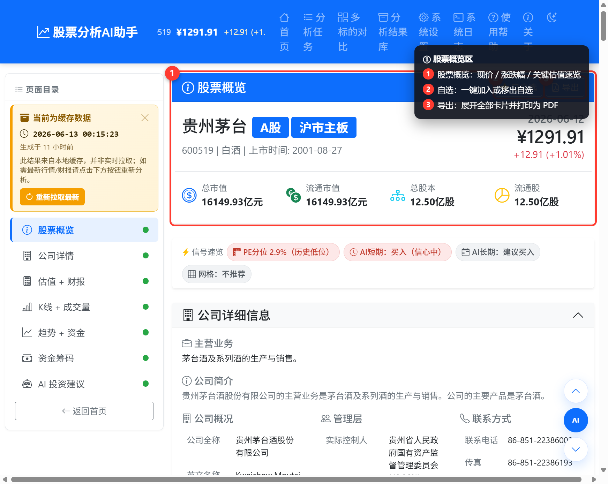Viewport: 608px width, 484px height.
Task: Click the floating scroll-down arrow button
Action: (576, 449)
